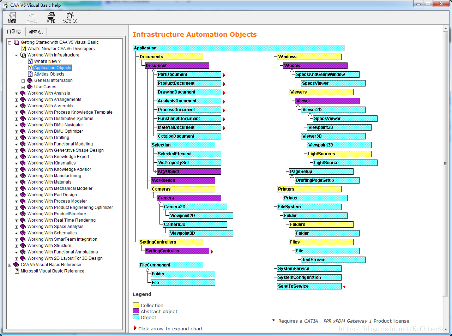This screenshot has width=452, height=336.
Task: Open the Viewer3D object box
Action: point(333,136)
